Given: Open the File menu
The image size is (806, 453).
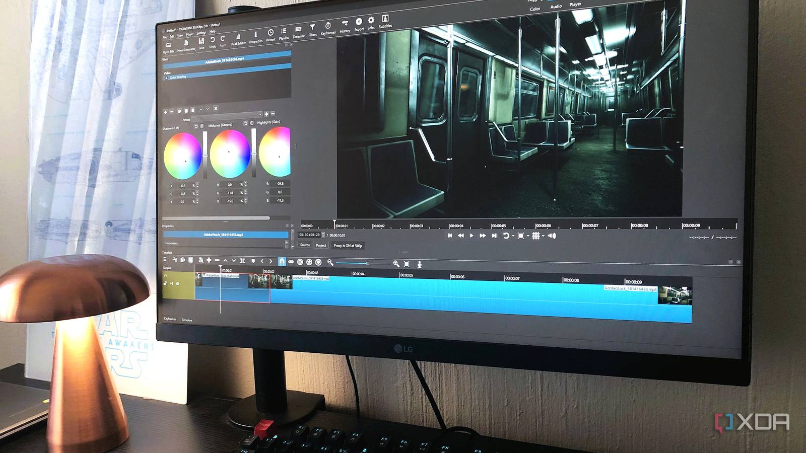Looking at the screenshot, I should pyautogui.click(x=164, y=38).
